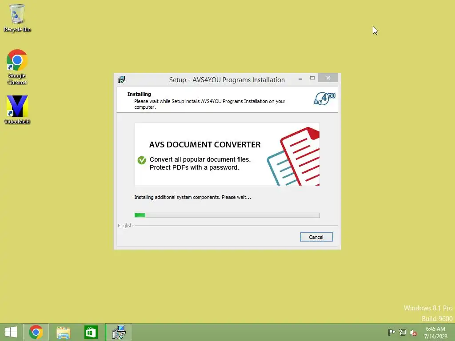
Task: Click the AVS4YOU setup taskbar icon
Action: click(119, 332)
